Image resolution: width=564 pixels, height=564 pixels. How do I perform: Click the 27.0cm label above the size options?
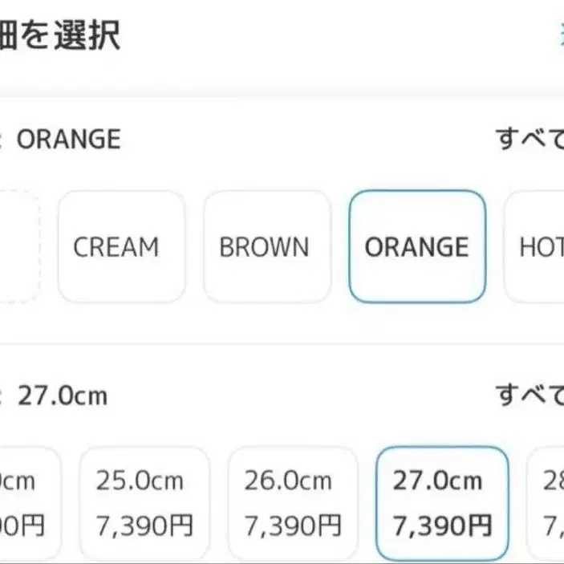coord(62,396)
